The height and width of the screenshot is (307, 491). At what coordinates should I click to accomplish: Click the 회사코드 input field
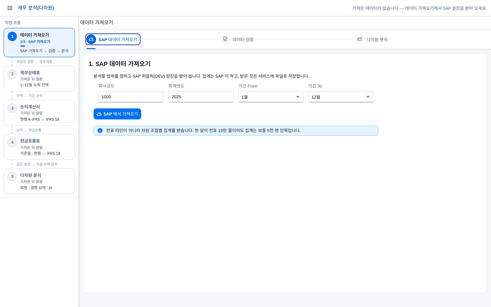[131, 97]
